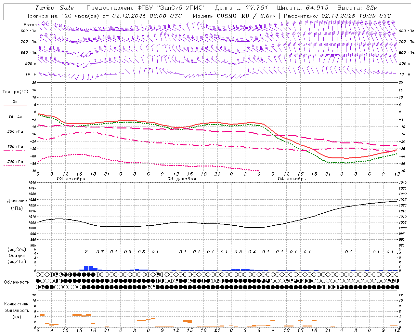Click the "(мм/3ч.)" precipitation unit label
416x333 pixels.
(x=17, y=249)
